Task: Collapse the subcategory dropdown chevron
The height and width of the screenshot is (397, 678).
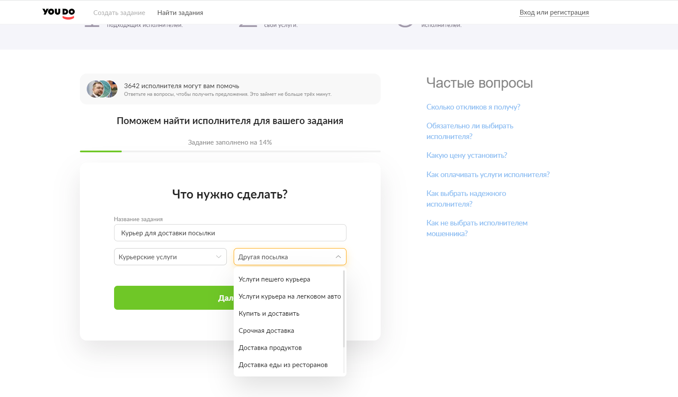Action: click(338, 257)
